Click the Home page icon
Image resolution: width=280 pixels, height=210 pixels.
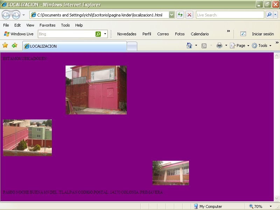[x=189, y=45]
